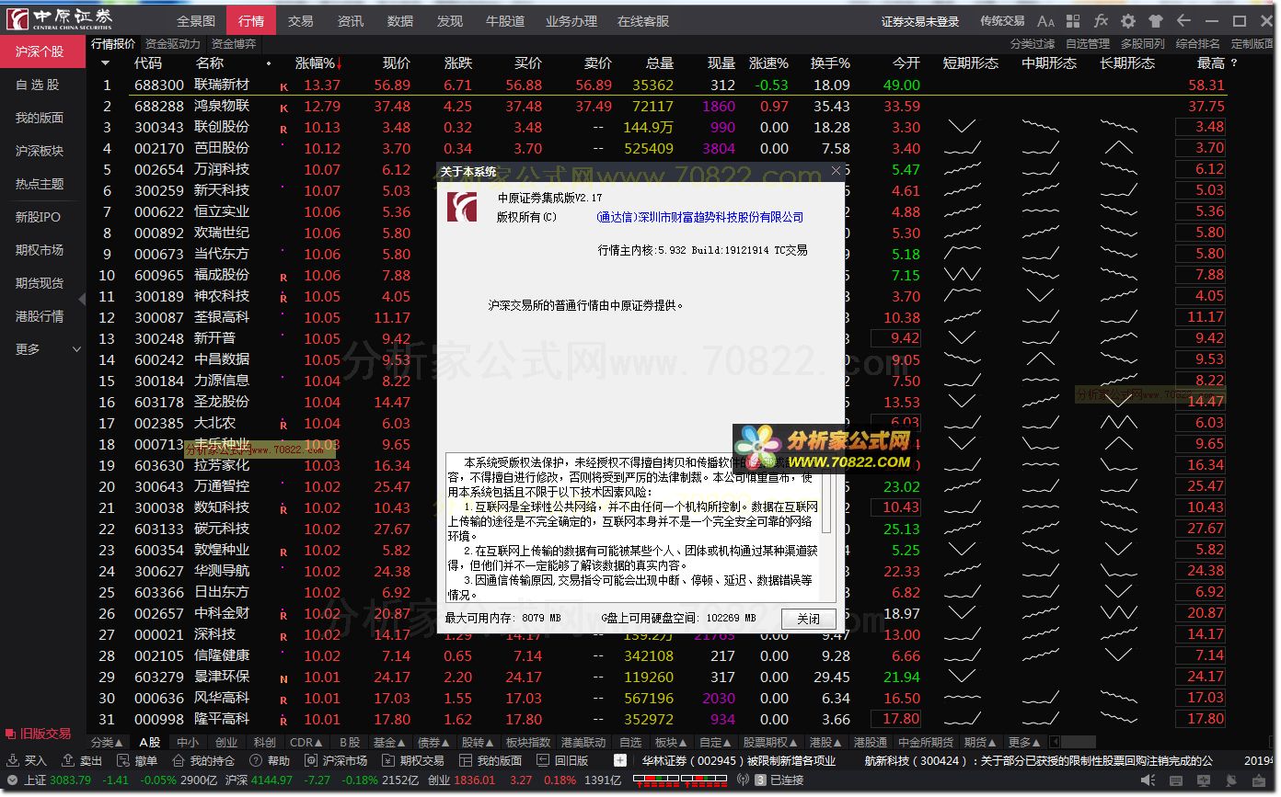
Task: Expand the CDR▲ bottom tab menu
Action: pyautogui.click(x=306, y=742)
